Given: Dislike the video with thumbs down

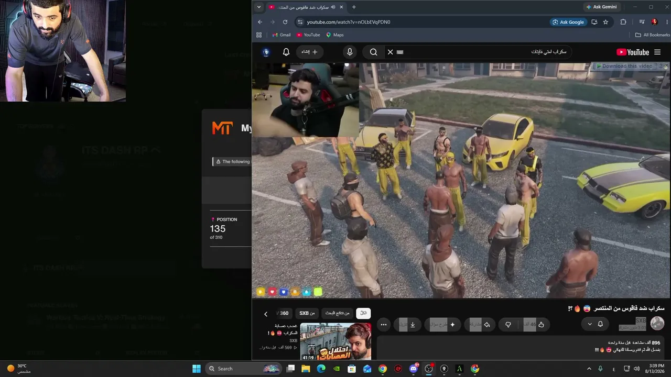Looking at the screenshot, I should 508,325.
